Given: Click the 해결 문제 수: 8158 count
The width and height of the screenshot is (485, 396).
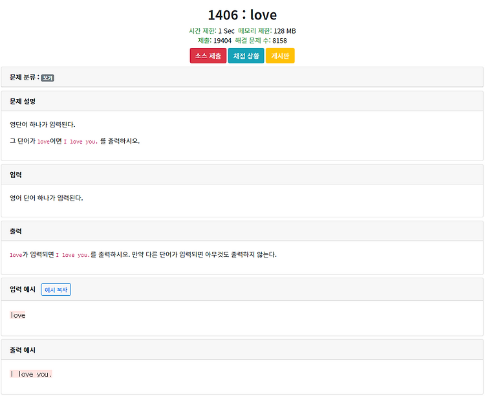Looking at the screenshot, I should pyautogui.click(x=261, y=41).
